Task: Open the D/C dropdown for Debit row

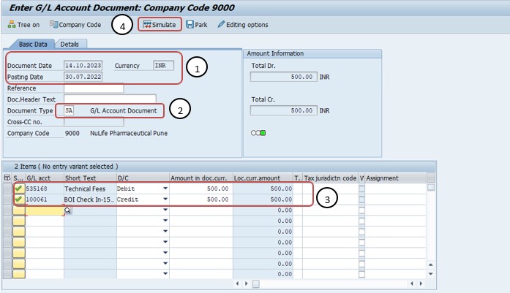Action: [x=165, y=189]
